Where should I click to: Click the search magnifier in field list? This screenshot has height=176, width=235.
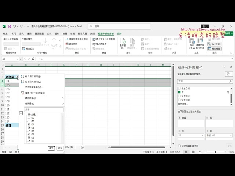tap(231, 81)
